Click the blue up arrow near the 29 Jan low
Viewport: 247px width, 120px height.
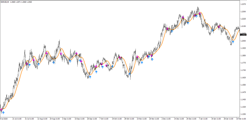point(233,42)
